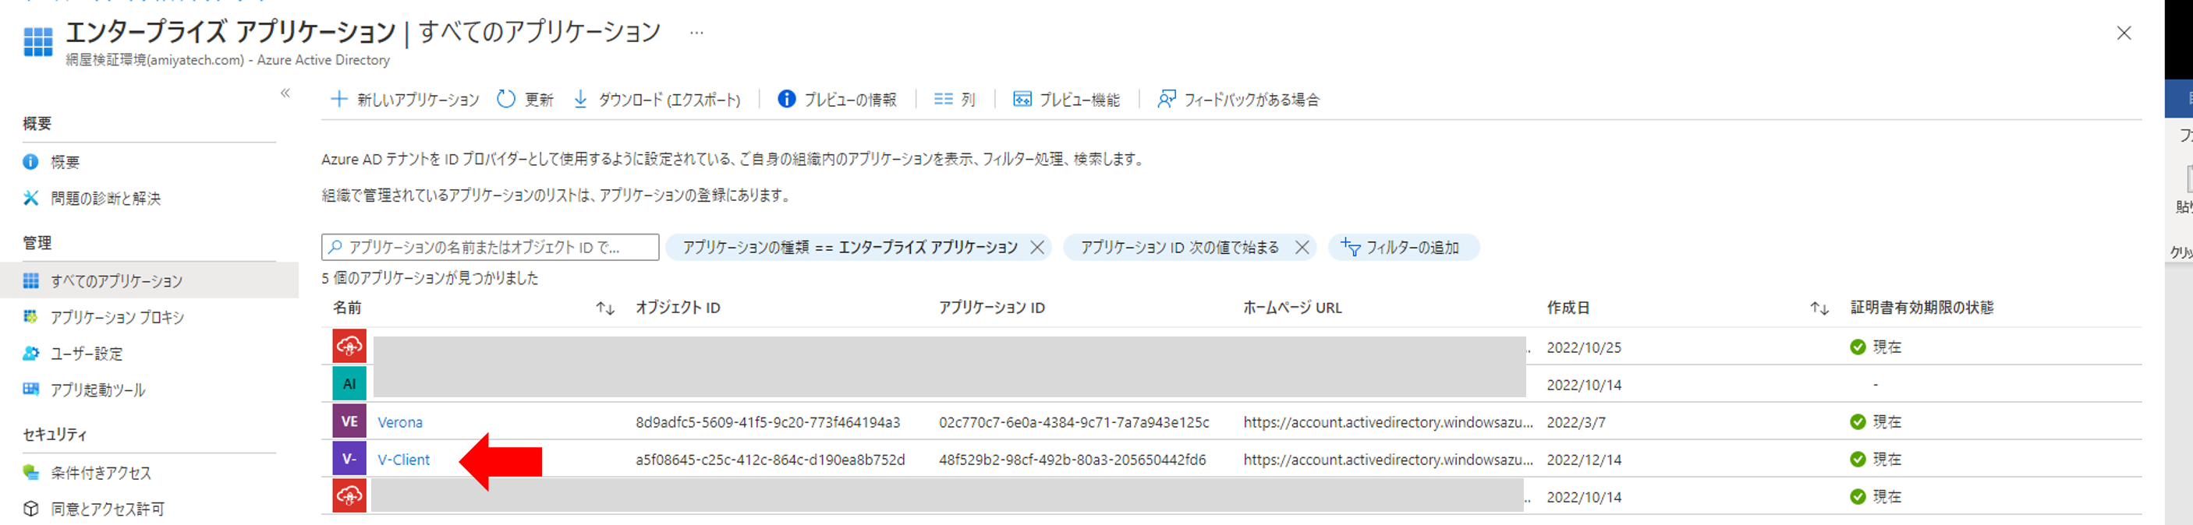This screenshot has height=525, width=2193.
Task: Click the オブジェクト ID column header
Action: 678,308
